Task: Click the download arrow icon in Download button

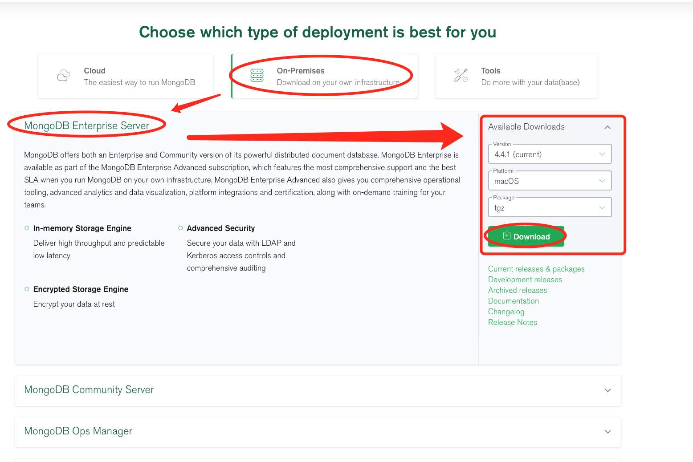Action: 506,236
